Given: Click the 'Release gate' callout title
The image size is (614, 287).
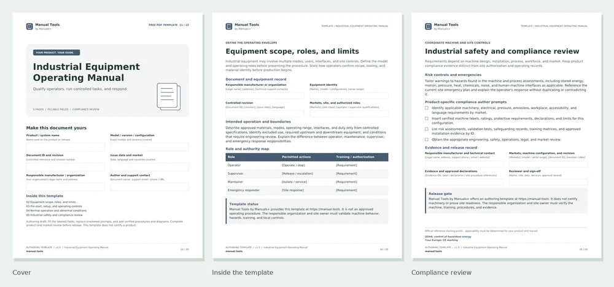Looking at the screenshot, I should coord(440,194).
